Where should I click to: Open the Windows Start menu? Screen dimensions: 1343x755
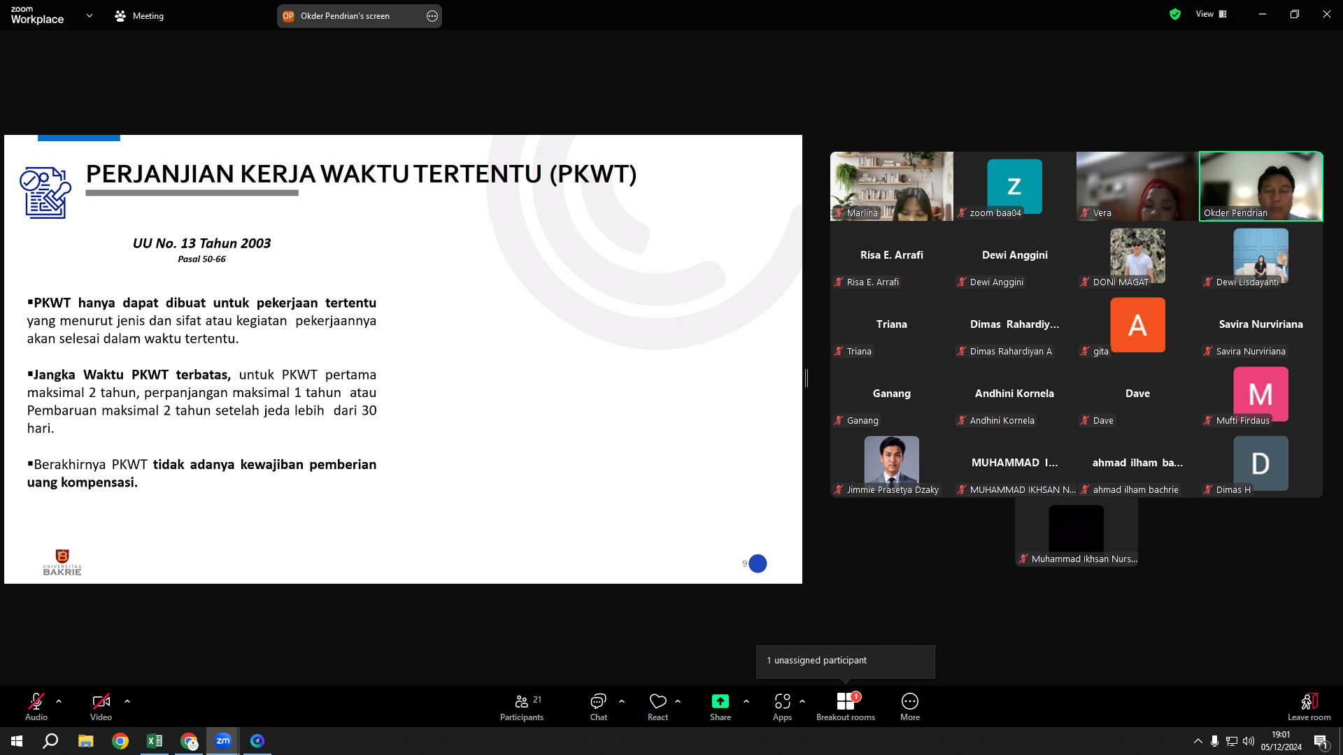(17, 741)
